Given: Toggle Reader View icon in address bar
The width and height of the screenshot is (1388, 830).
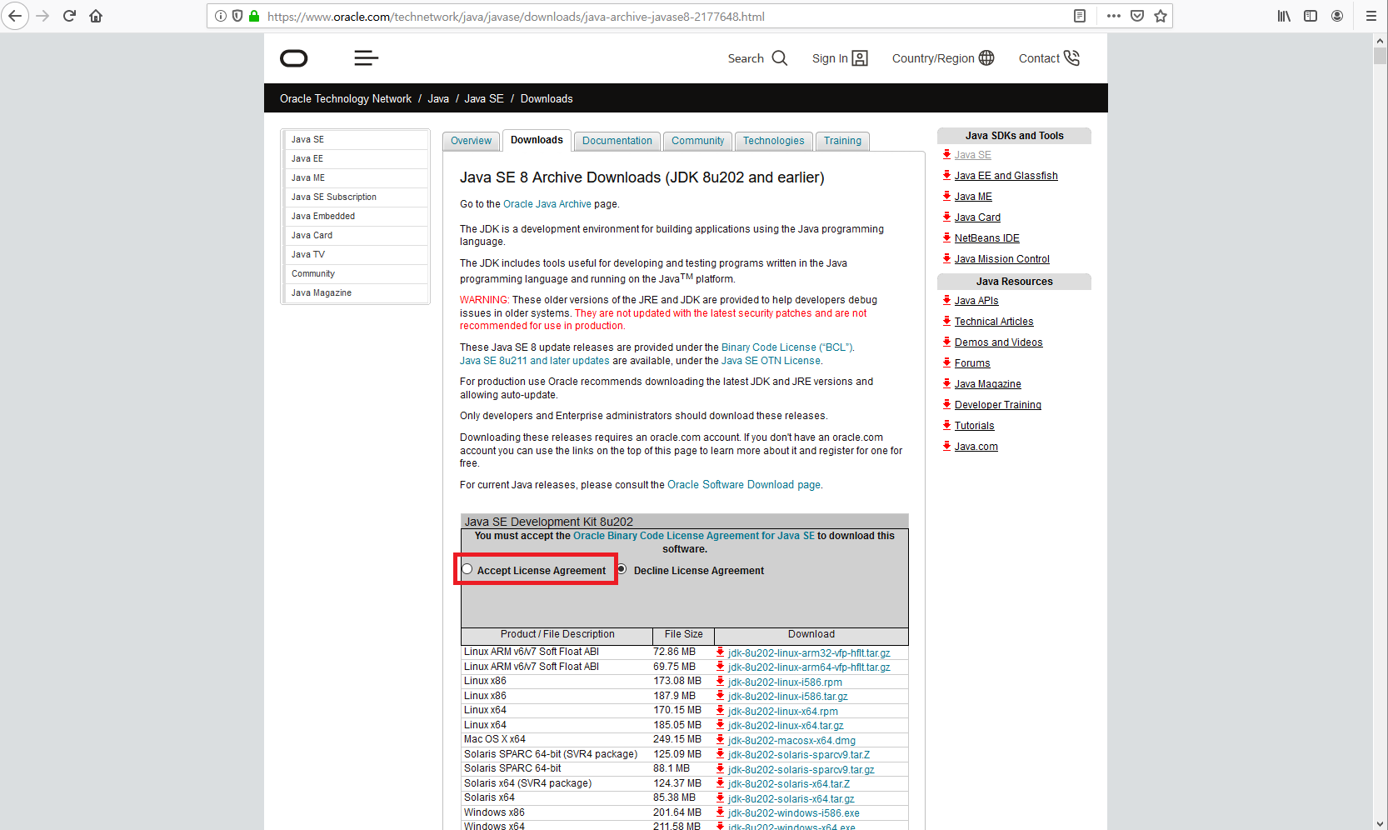Looking at the screenshot, I should click(1080, 16).
